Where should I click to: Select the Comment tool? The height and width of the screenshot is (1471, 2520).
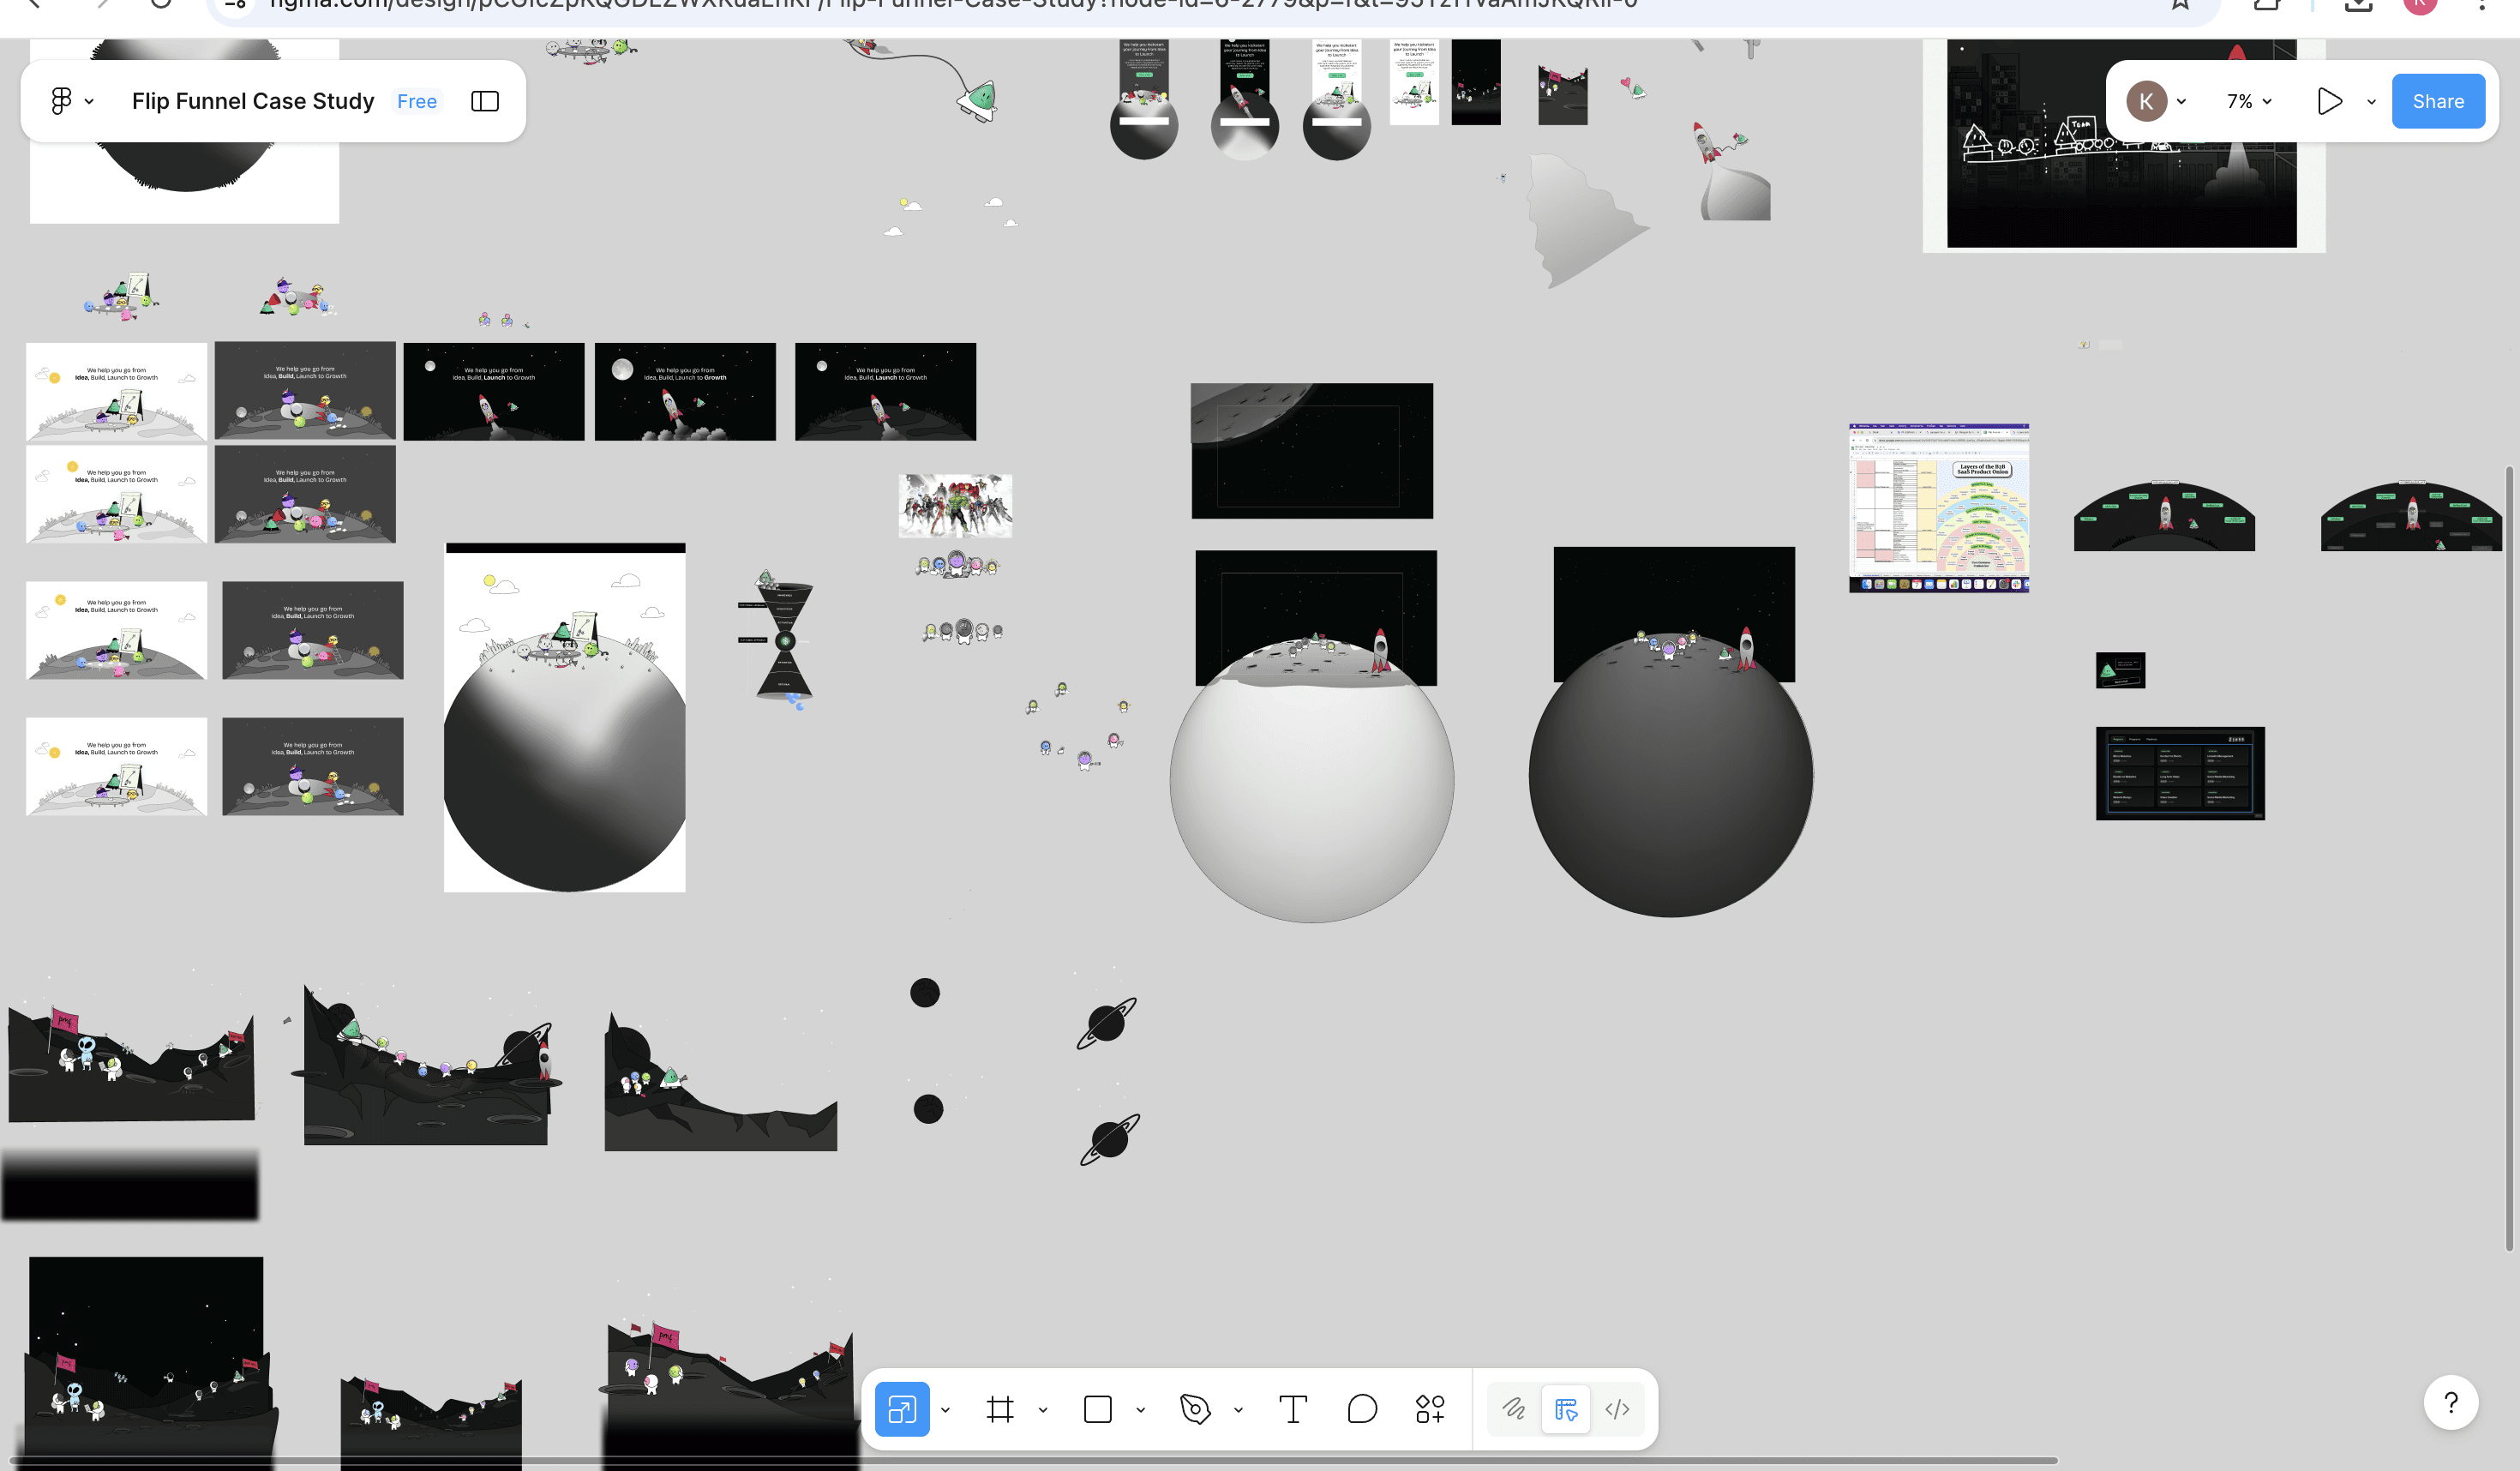point(1361,1409)
